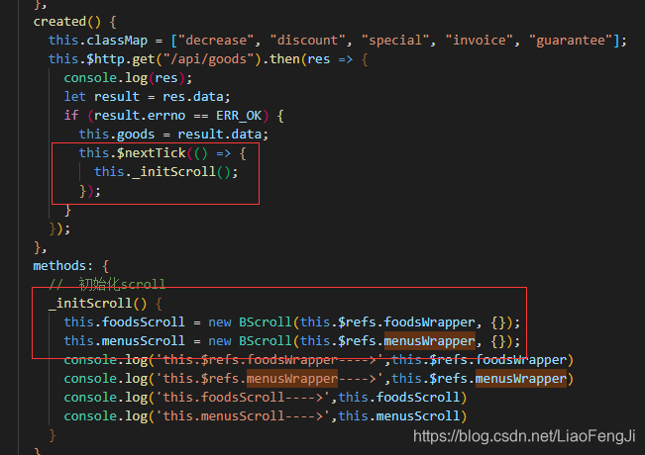Click the $nextTick call
This screenshot has width=645, height=455.
coord(151,153)
